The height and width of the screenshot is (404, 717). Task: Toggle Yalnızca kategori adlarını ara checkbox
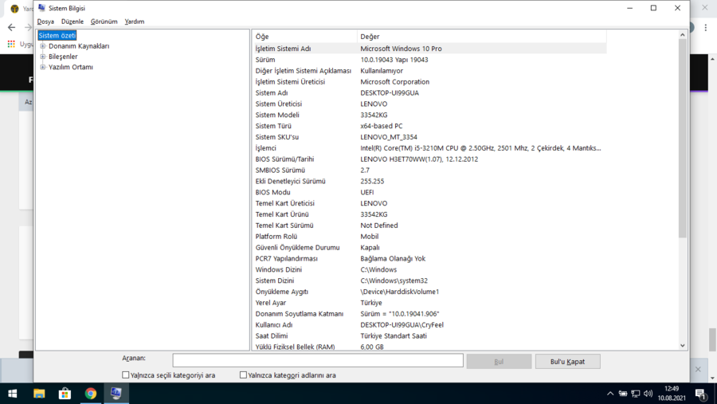pyautogui.click(x=243, y=375)
